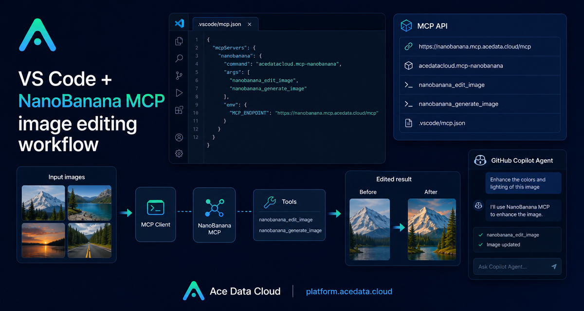Click the large Ace logo at top left
This screenshot has height=311, width=584.
coord(37,35)
